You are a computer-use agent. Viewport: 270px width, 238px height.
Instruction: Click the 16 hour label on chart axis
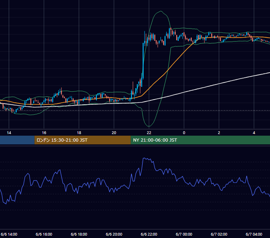[x=44, y=133]
